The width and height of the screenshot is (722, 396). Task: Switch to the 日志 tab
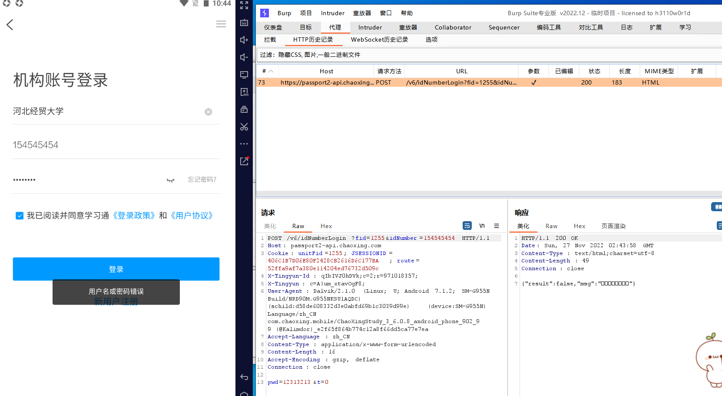[x=626, y=27]
